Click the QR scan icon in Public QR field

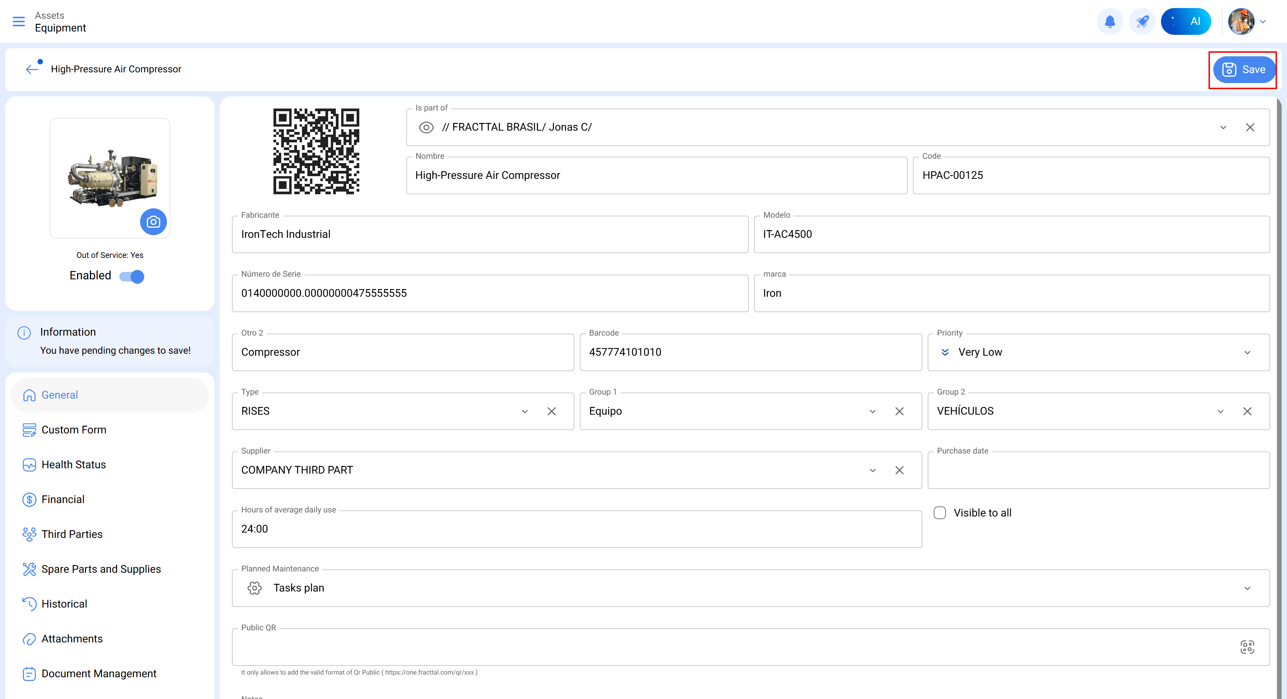coord(1247,647)
